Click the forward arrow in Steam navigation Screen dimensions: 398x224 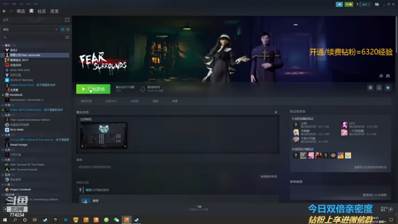[11, 11]
